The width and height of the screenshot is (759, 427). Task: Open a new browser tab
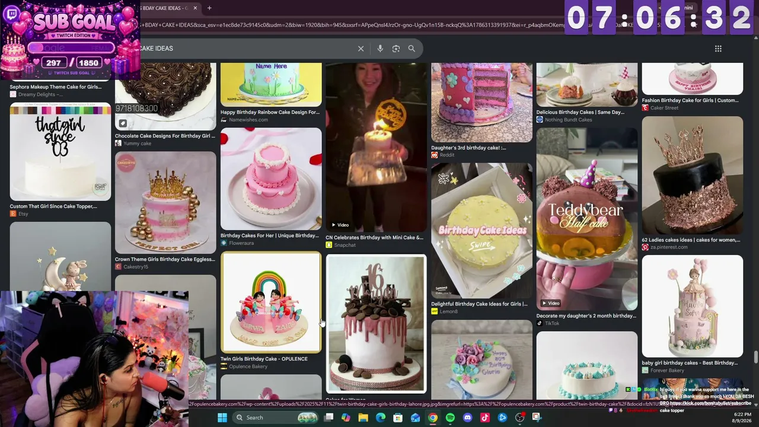point(209,8)
